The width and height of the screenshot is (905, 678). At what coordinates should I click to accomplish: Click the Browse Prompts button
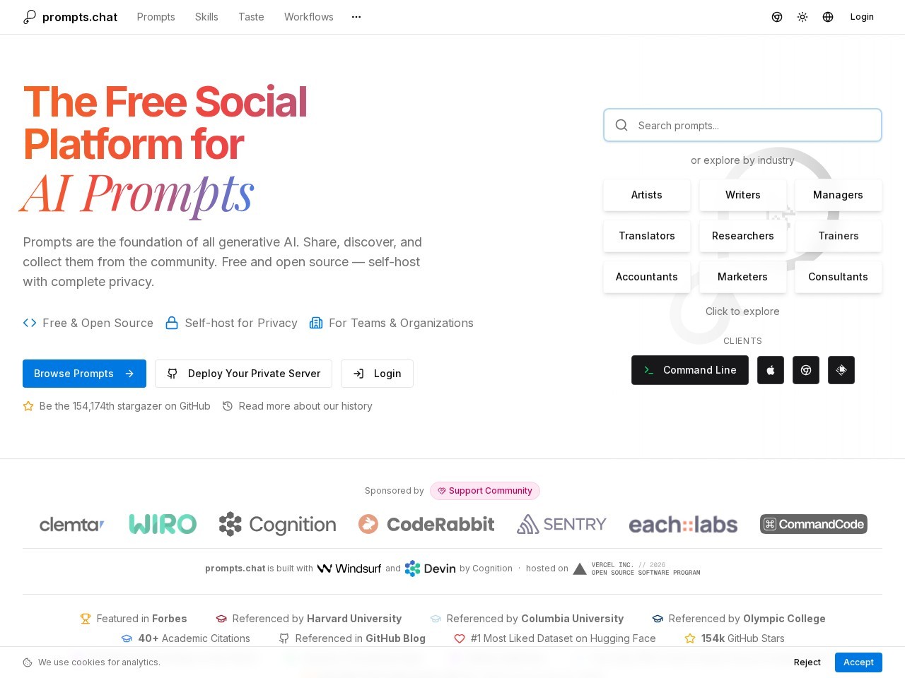[84, 374]
